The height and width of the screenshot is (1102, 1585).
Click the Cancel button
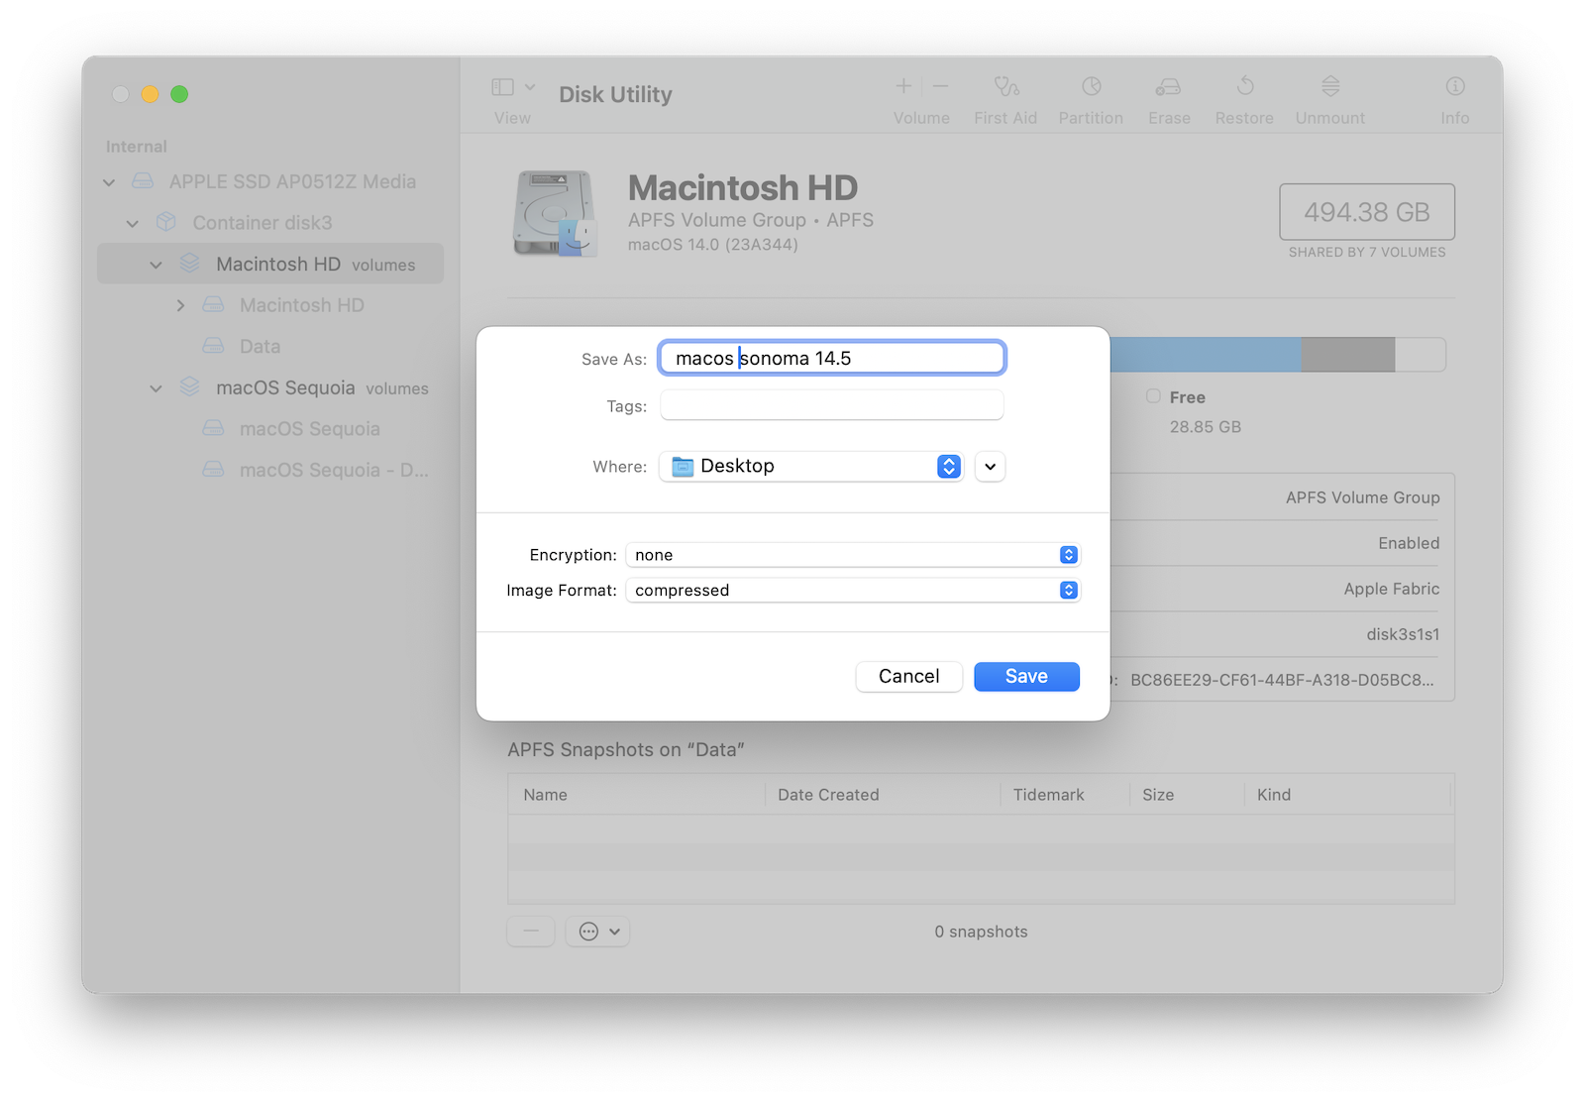908,676
